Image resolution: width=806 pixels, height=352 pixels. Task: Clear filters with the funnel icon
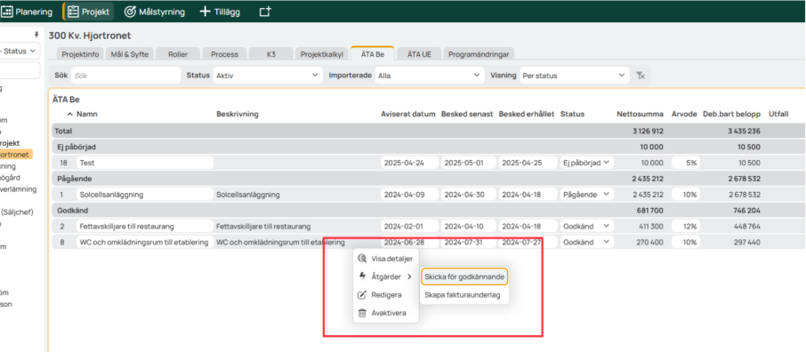click(x=640, y=75)
